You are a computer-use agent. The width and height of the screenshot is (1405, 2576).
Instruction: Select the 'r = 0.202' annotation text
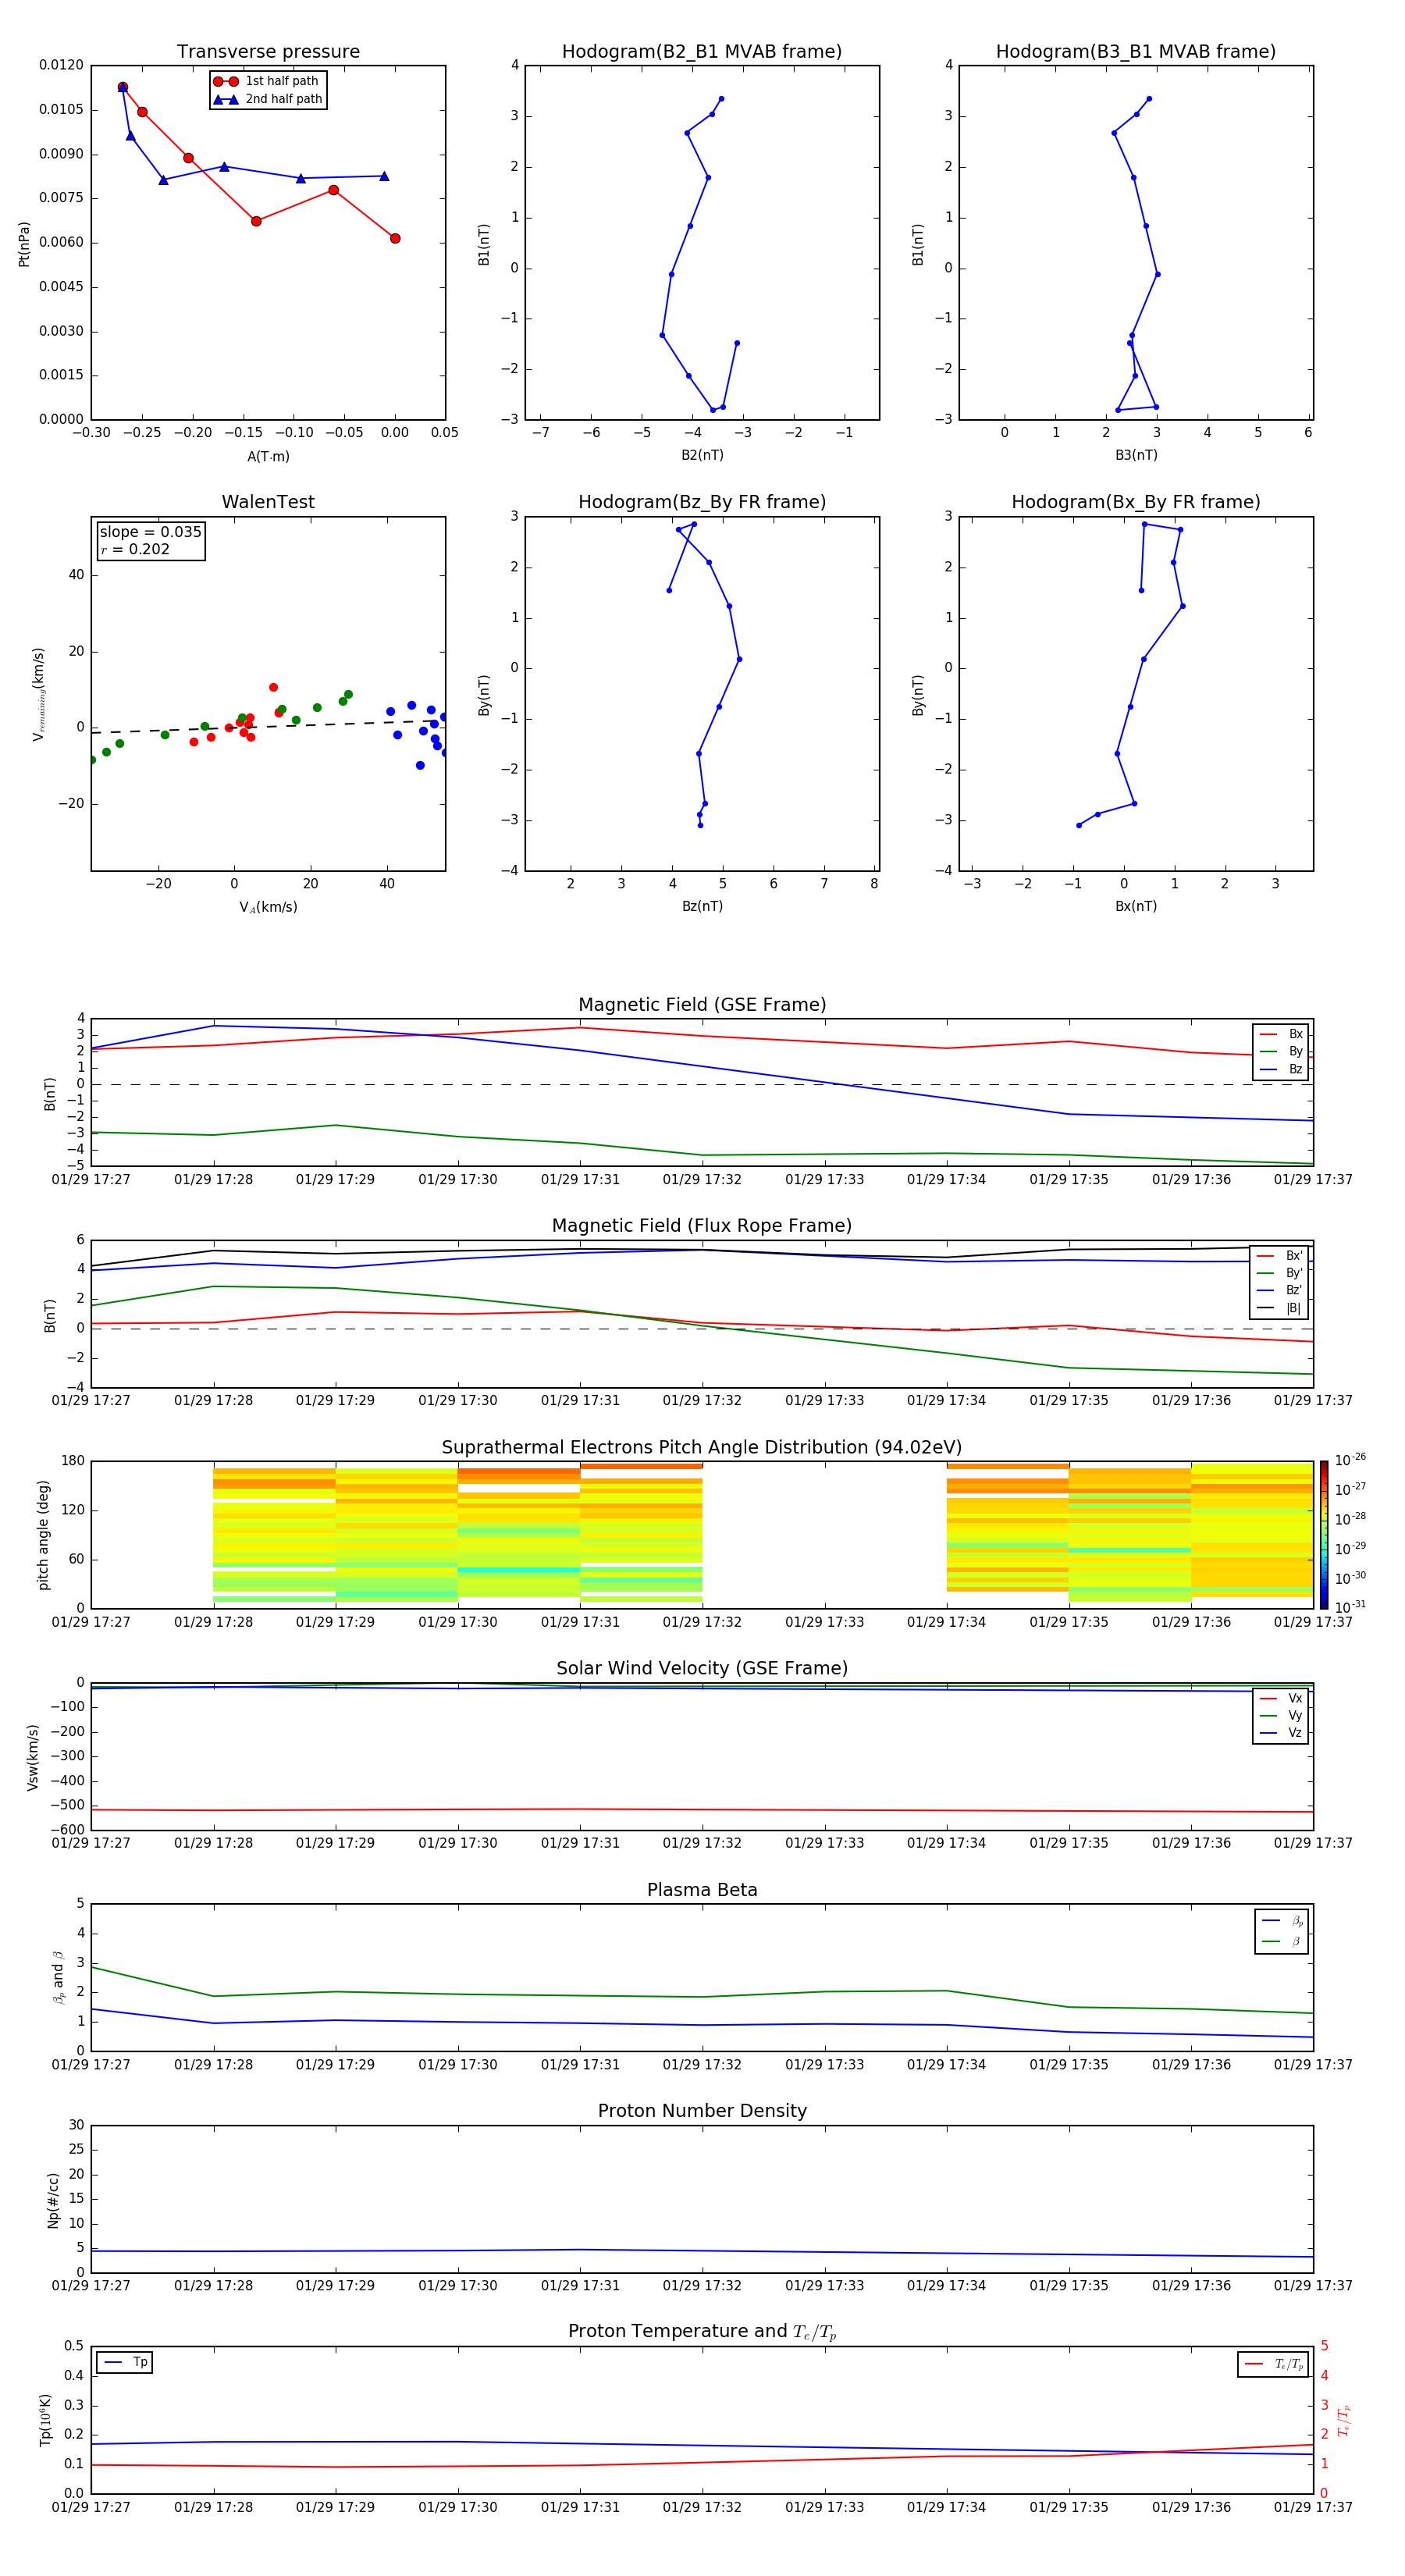pyautogui.click(x=135, y=549)
